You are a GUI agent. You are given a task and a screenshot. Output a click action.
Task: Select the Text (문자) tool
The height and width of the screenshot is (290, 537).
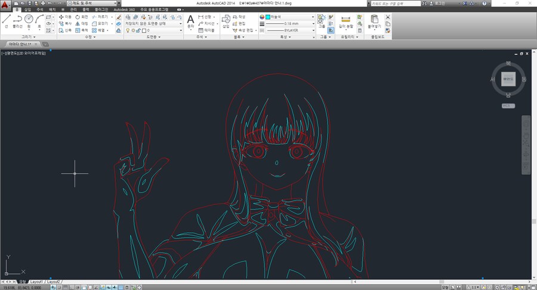(x=190, y=21)
